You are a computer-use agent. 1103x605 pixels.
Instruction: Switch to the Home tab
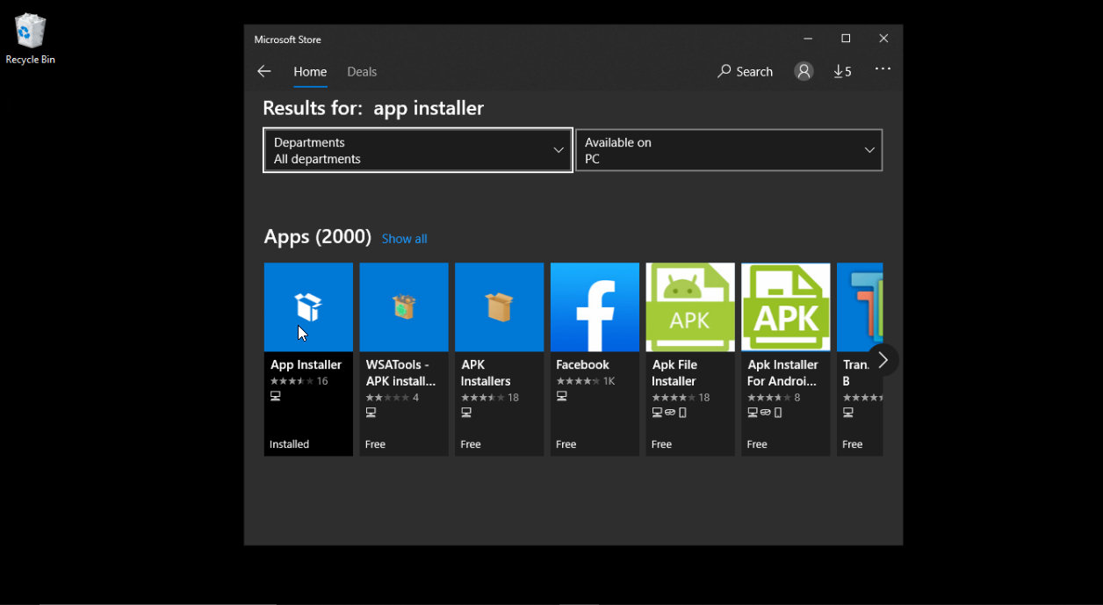(310, 72)
